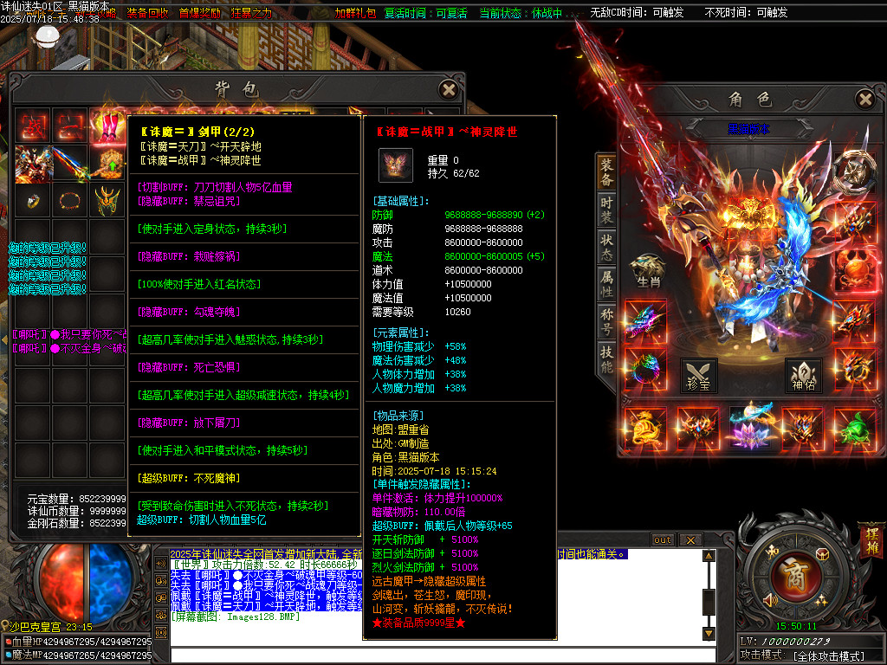This screenshot has height=665, width=887.
Task: Activate the 狂暴之力 rage power icon
Action: tap(251, 12)
